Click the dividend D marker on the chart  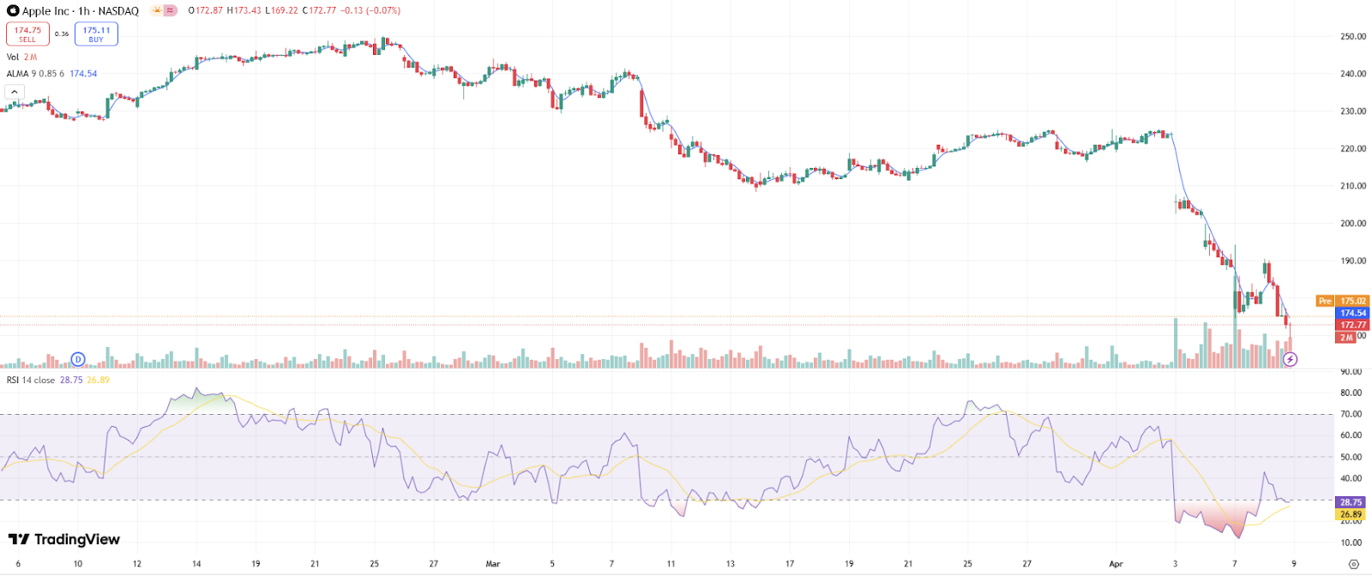coord(78,359)
